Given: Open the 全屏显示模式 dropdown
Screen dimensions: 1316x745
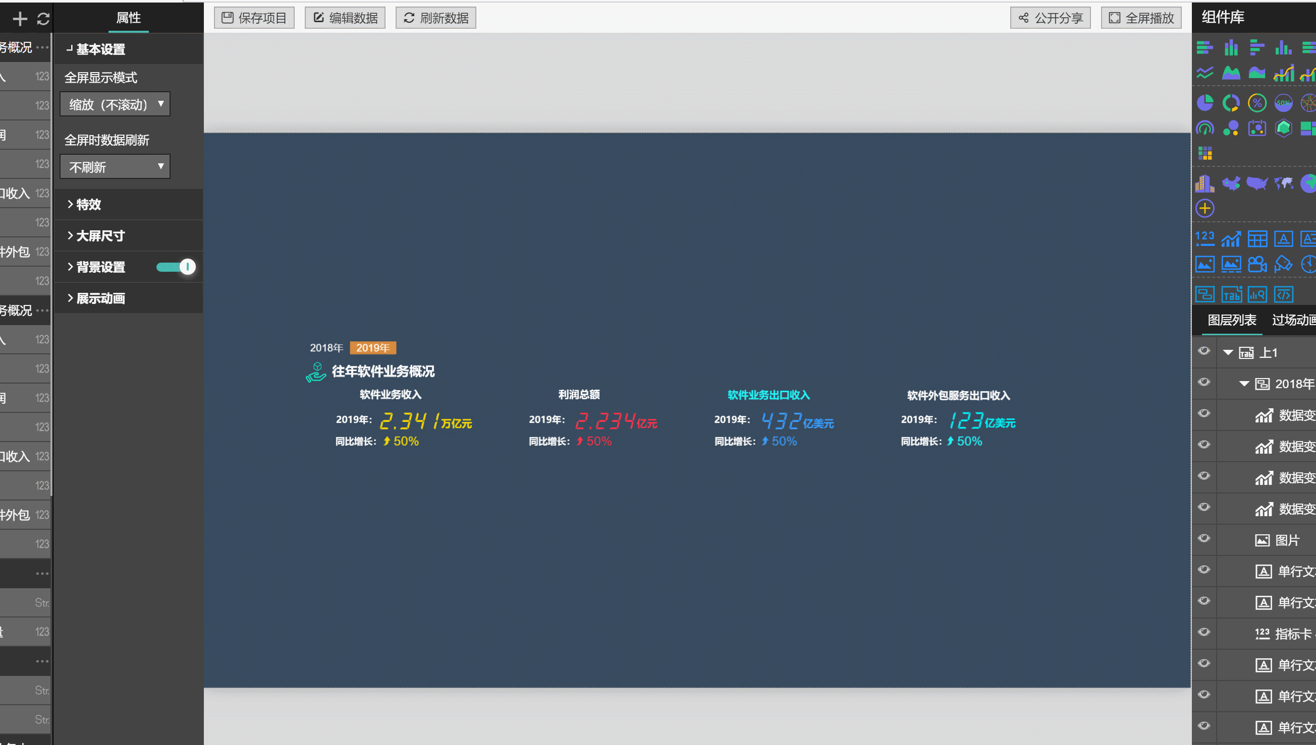Looking at the screenshot, I should coord(115,104).
